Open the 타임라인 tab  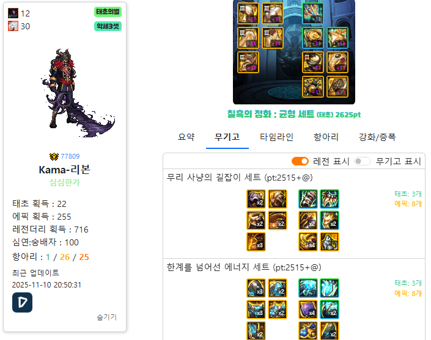(x=276, y=137)
